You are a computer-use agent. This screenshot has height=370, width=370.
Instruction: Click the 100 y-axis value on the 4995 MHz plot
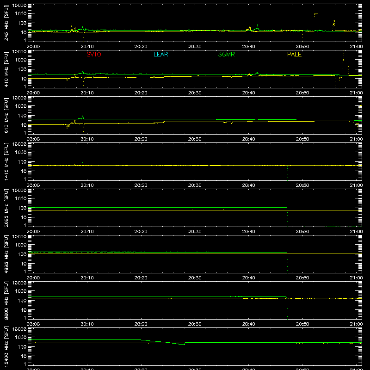pyautogui.click(x=22, y=254)
